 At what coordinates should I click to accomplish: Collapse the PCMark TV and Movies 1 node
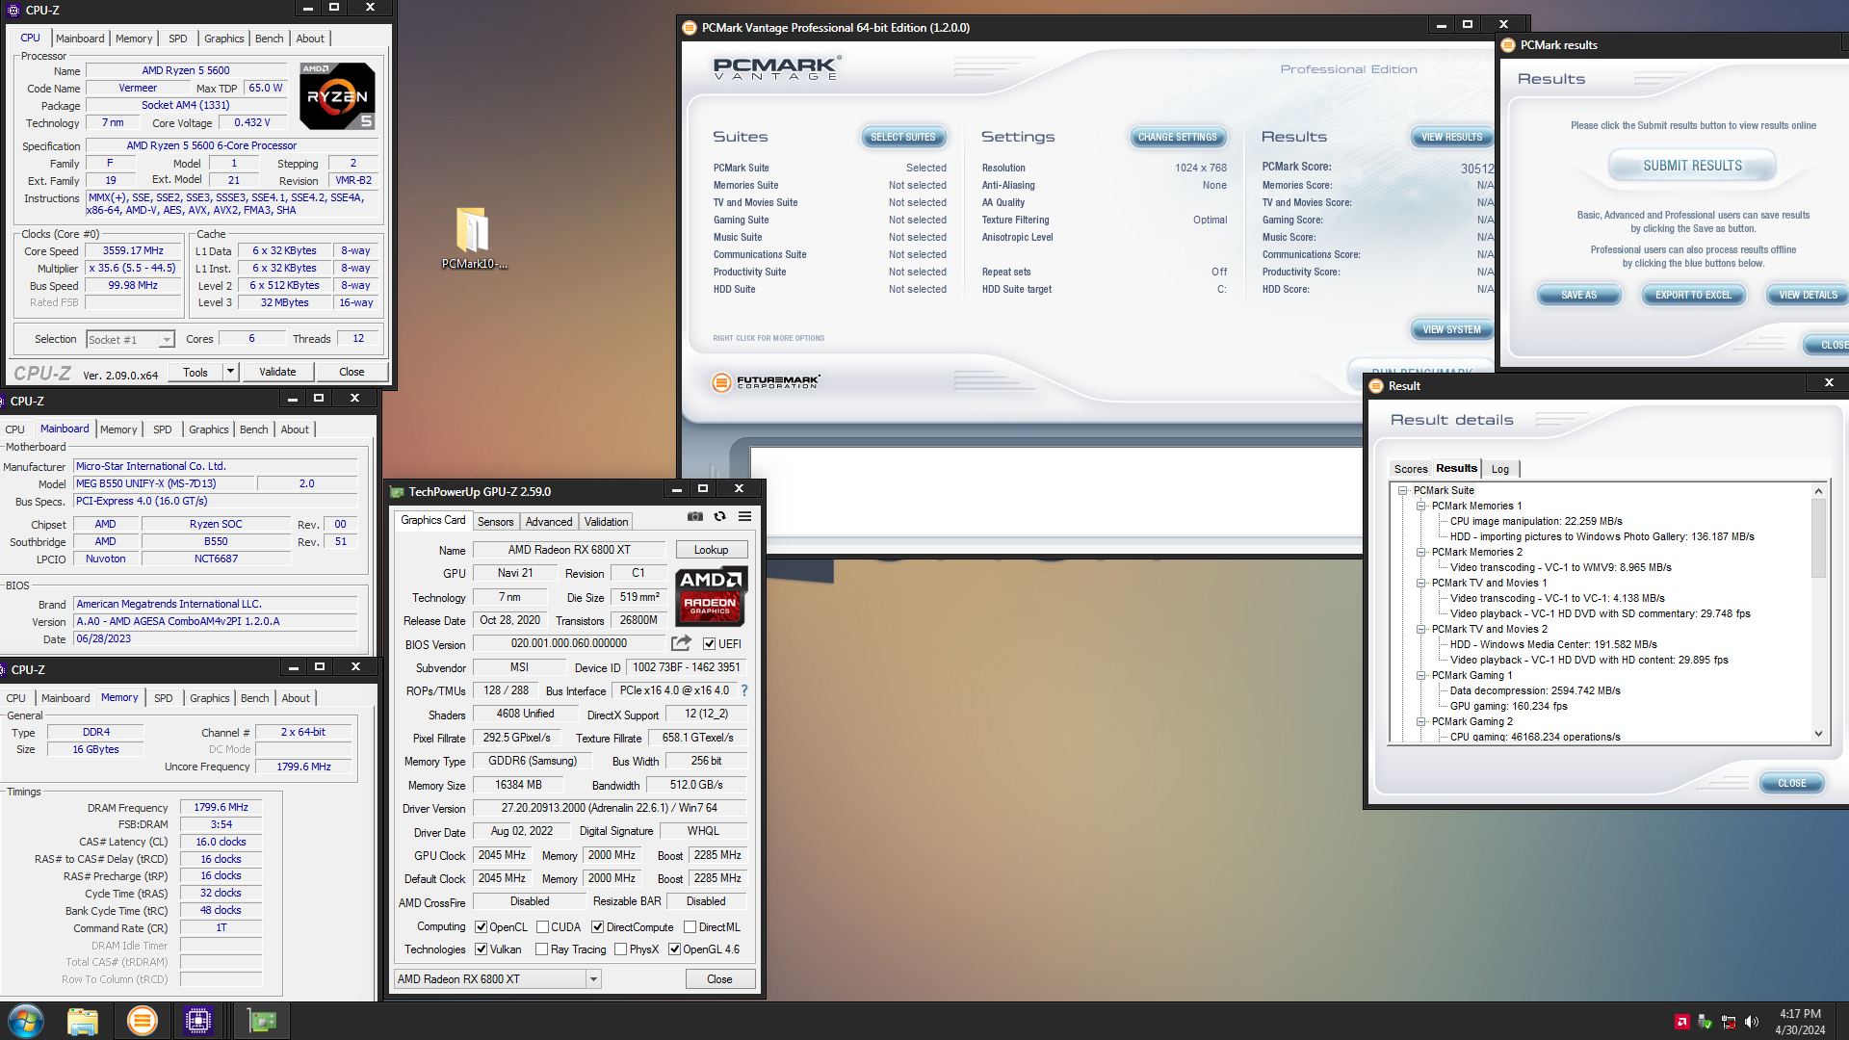tap(1420, 584)
